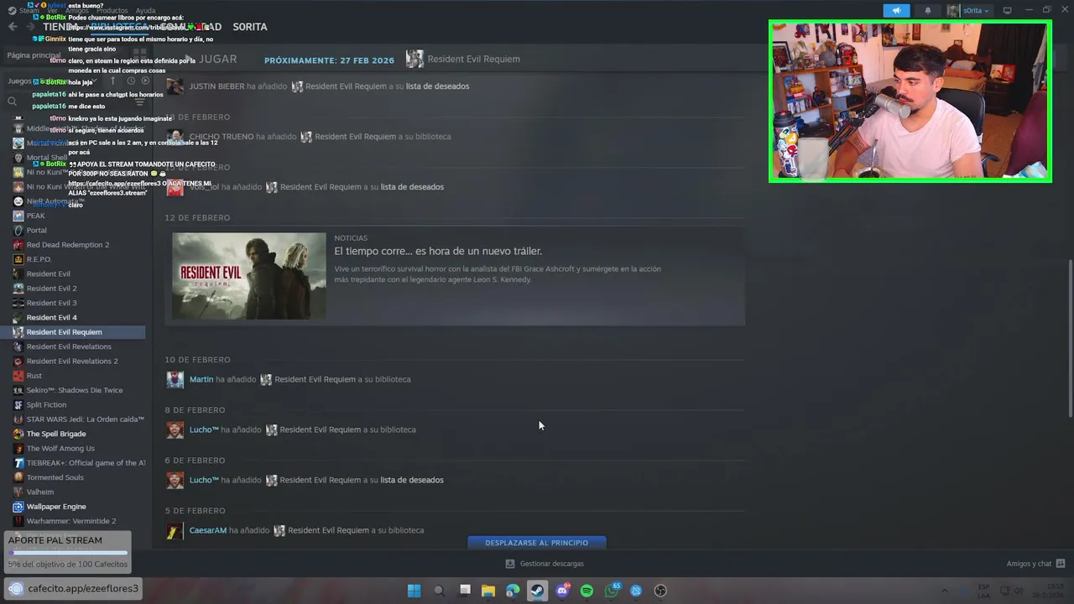The width and height of the screenshot is (1074, 604).
Task: Show hidden system tray icons chevron
Action: coord(944,591)
